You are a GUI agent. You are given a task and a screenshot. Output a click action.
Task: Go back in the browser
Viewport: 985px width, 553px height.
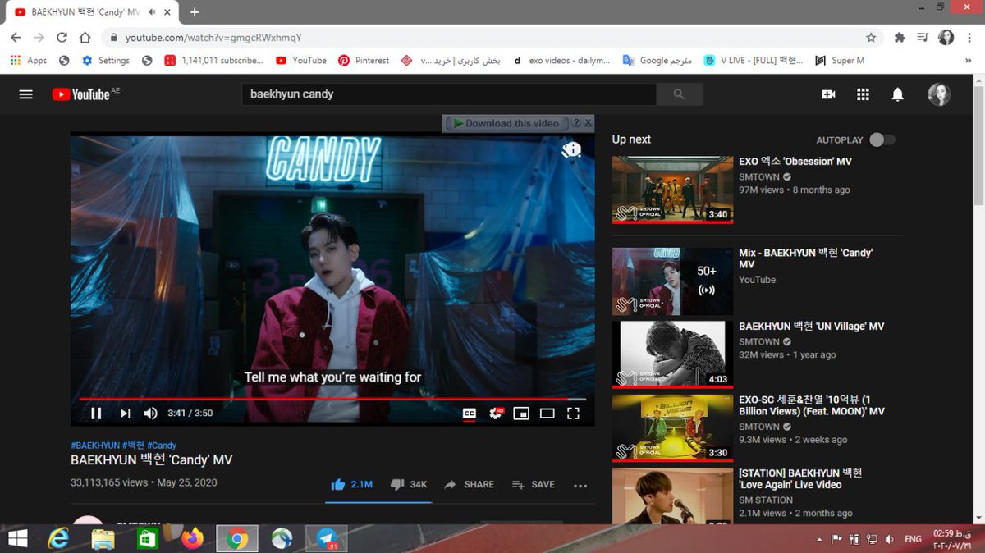click(x=16, y=38)
